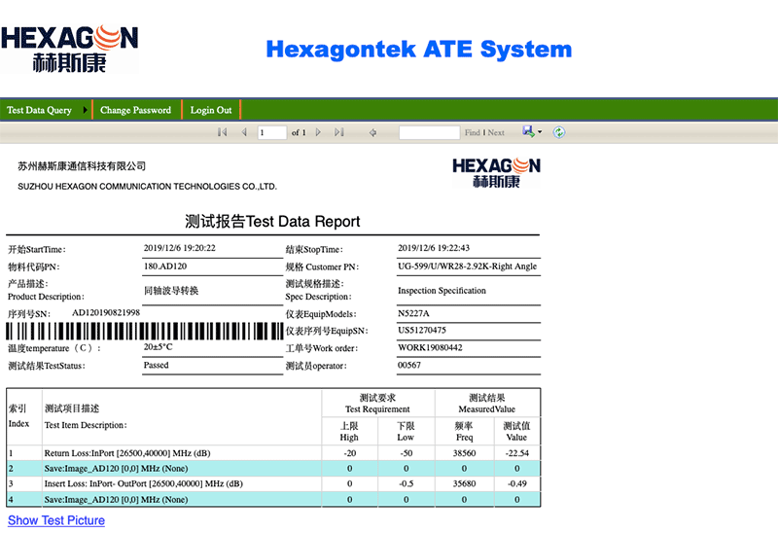Go to previous report page
778x533 pixels.
[x=244, y=132]
